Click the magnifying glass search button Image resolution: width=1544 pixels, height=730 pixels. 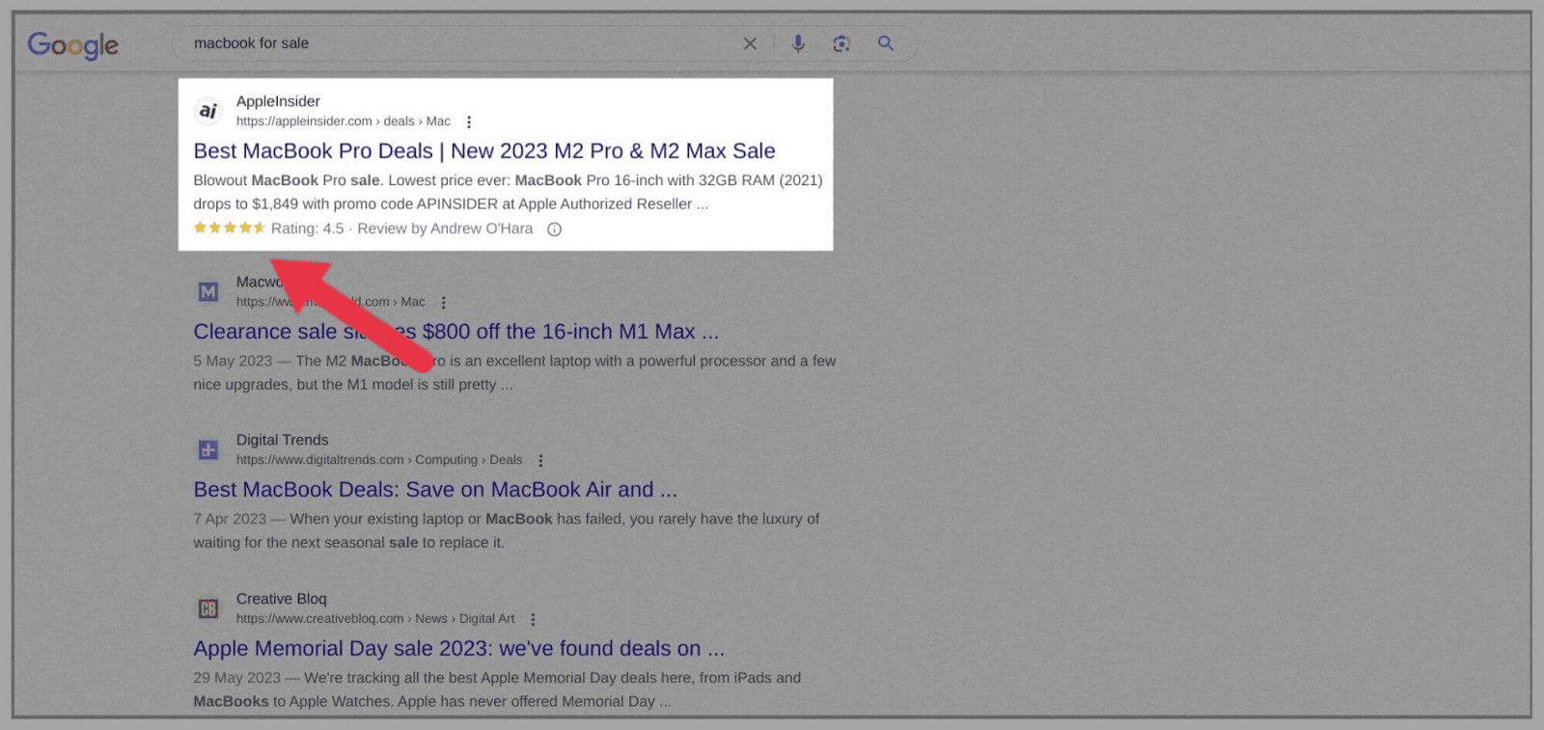[x=885, y=43]
